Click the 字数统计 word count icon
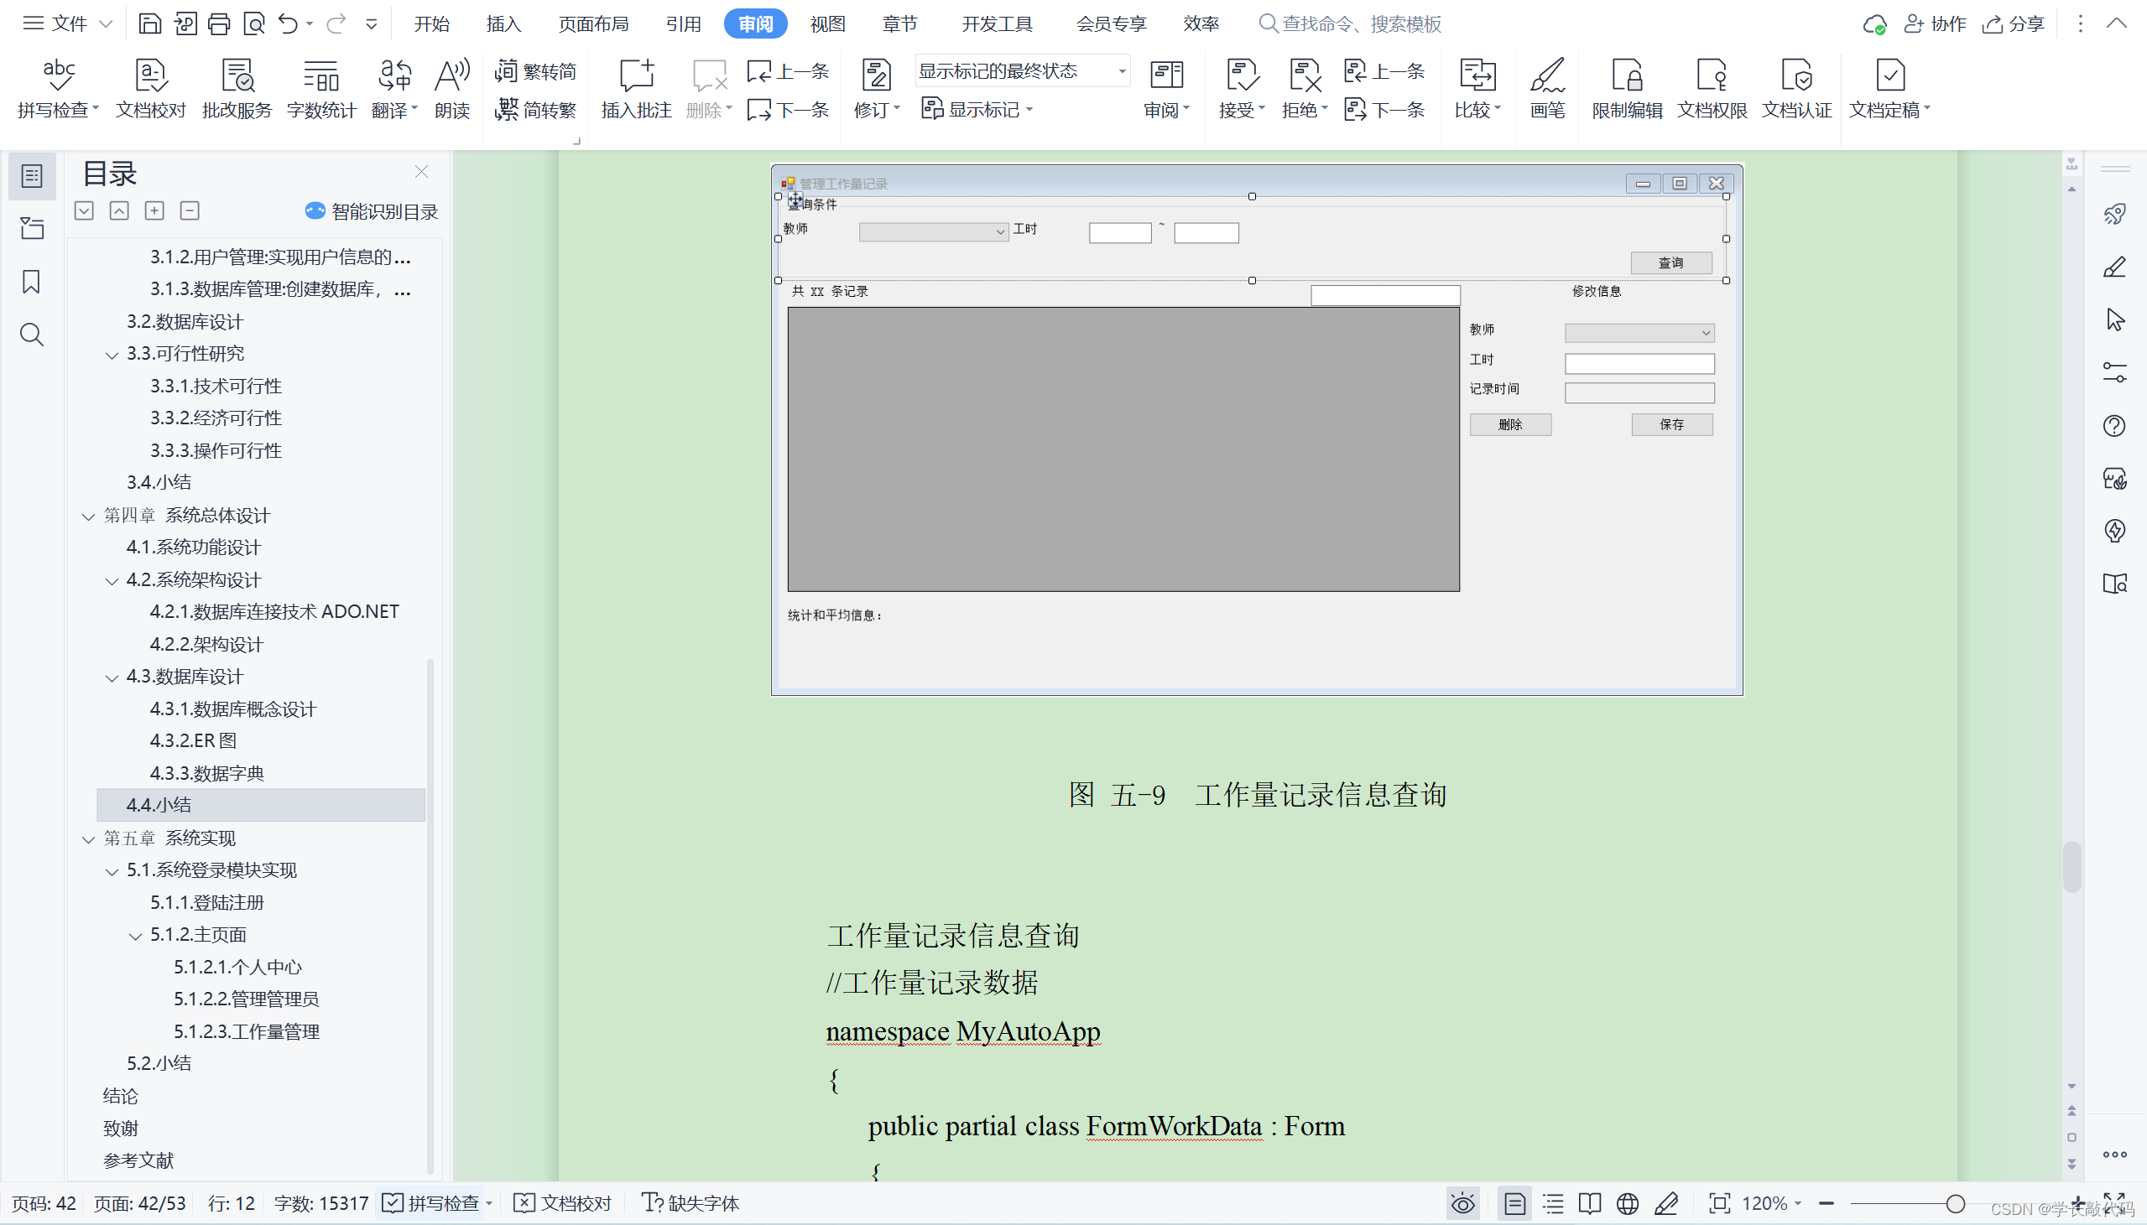The image size is (2147, 1225). [x=320, y=87]
